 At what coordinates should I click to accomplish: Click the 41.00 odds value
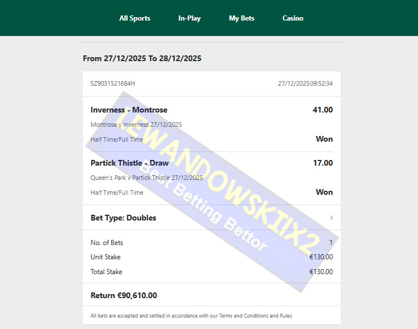pos(322,110)
